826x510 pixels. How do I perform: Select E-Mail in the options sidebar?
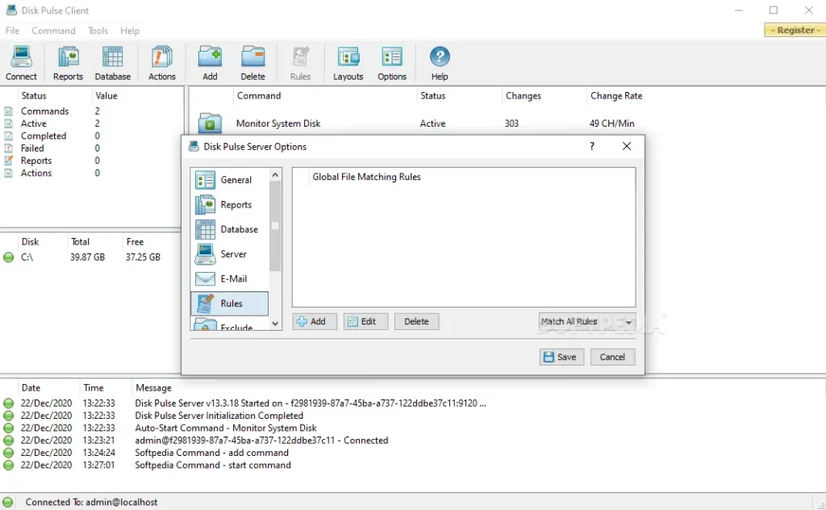[x=230, y=278]
